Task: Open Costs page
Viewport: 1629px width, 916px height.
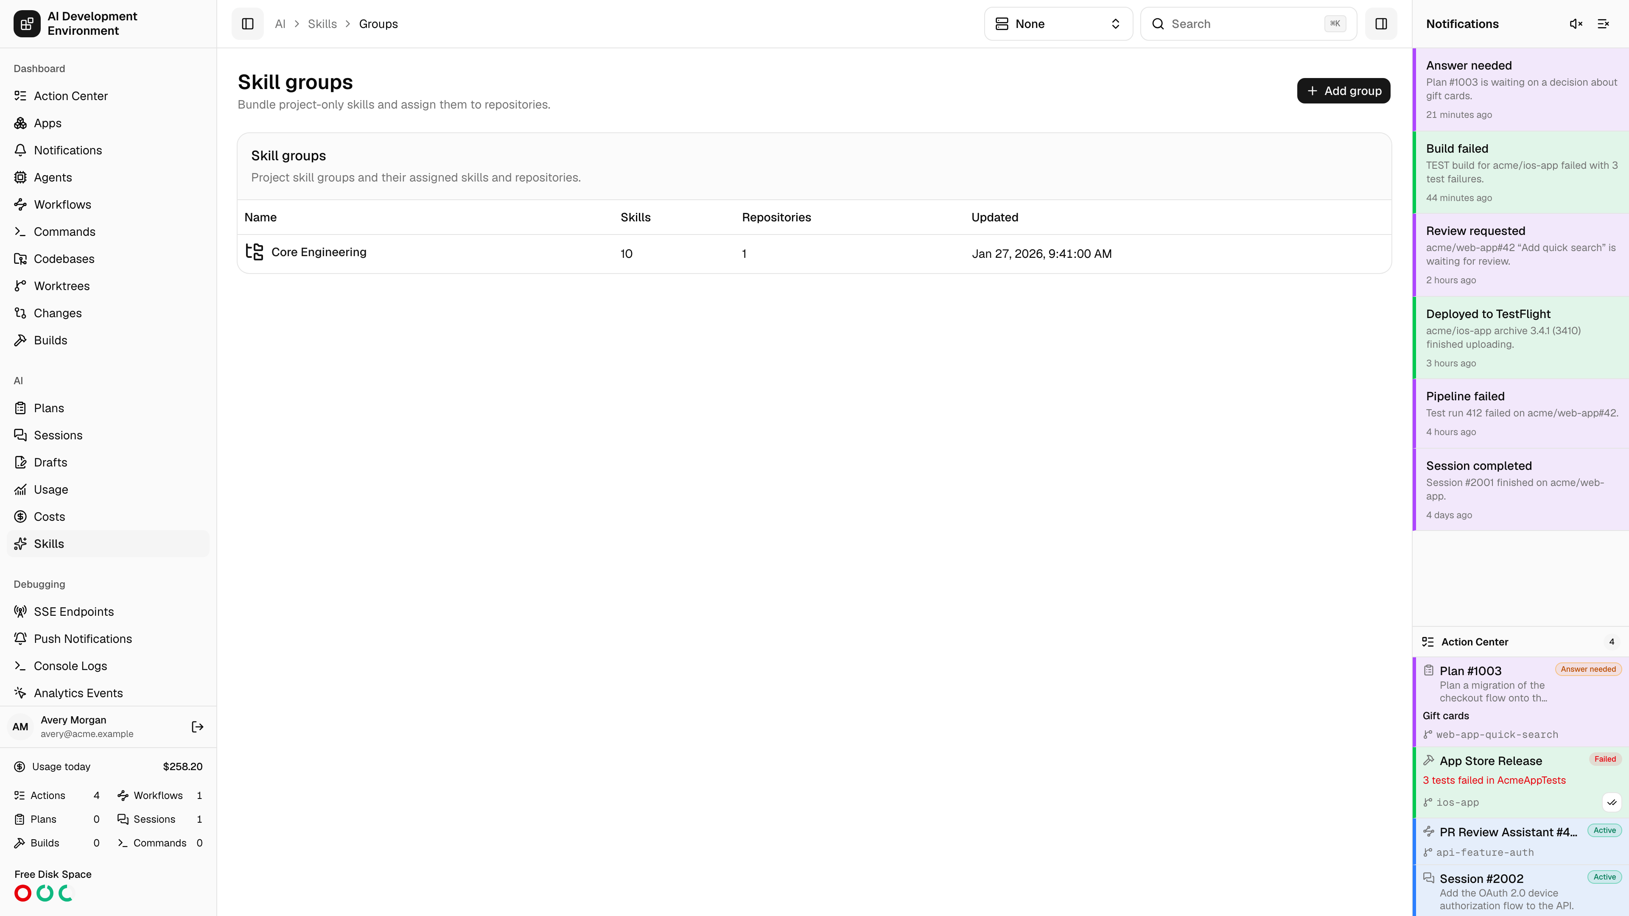Action: pyautogui.click(x=108, y=517)
